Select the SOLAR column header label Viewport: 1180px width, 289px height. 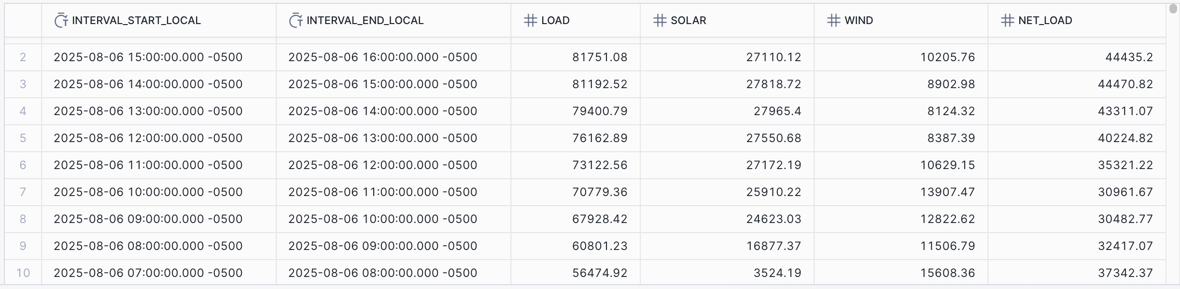click(688, 21)
